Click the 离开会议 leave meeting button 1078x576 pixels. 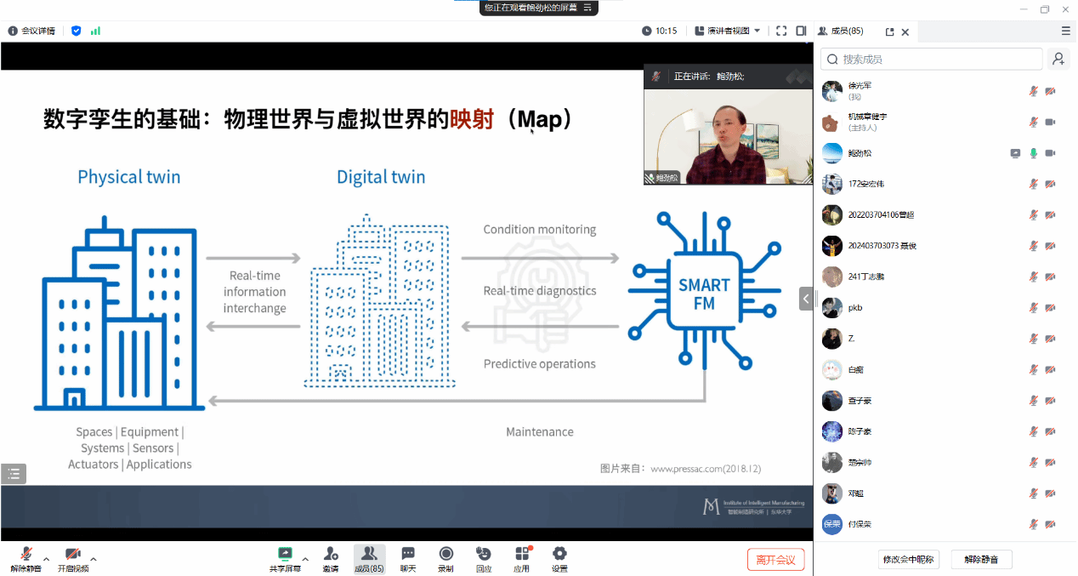775,559
